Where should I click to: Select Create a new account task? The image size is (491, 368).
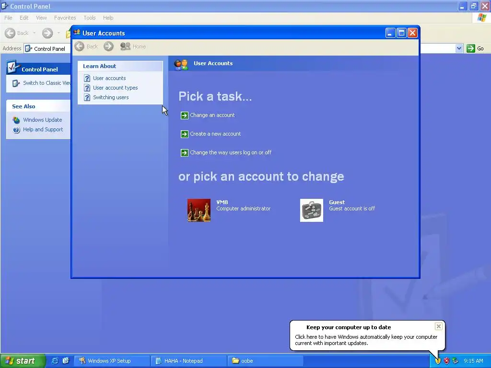coord(215,134)
